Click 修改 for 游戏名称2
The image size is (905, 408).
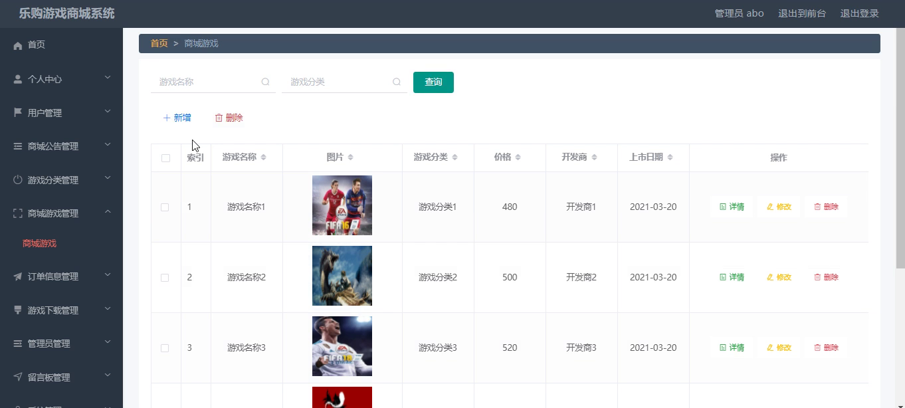(x=779, y=277)
